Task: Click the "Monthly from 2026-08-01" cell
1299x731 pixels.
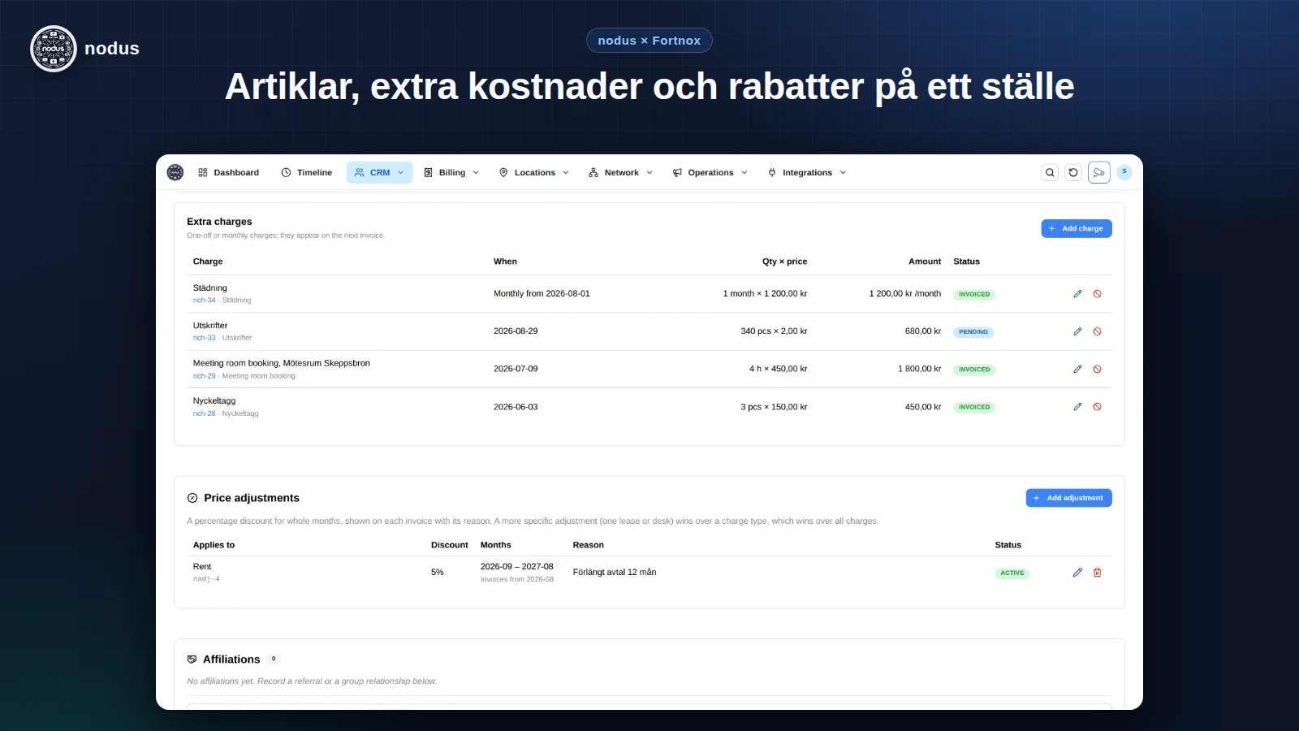Action: tap(542, 294)
